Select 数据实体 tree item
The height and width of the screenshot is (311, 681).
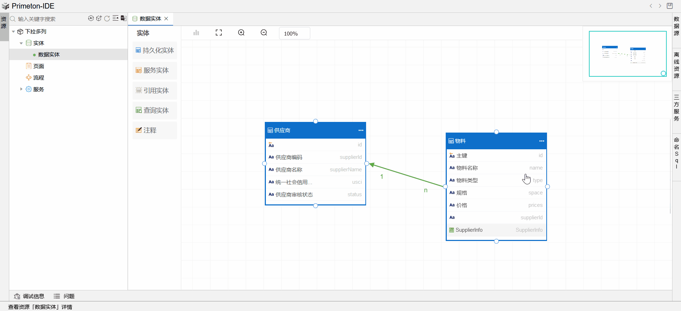49,54
